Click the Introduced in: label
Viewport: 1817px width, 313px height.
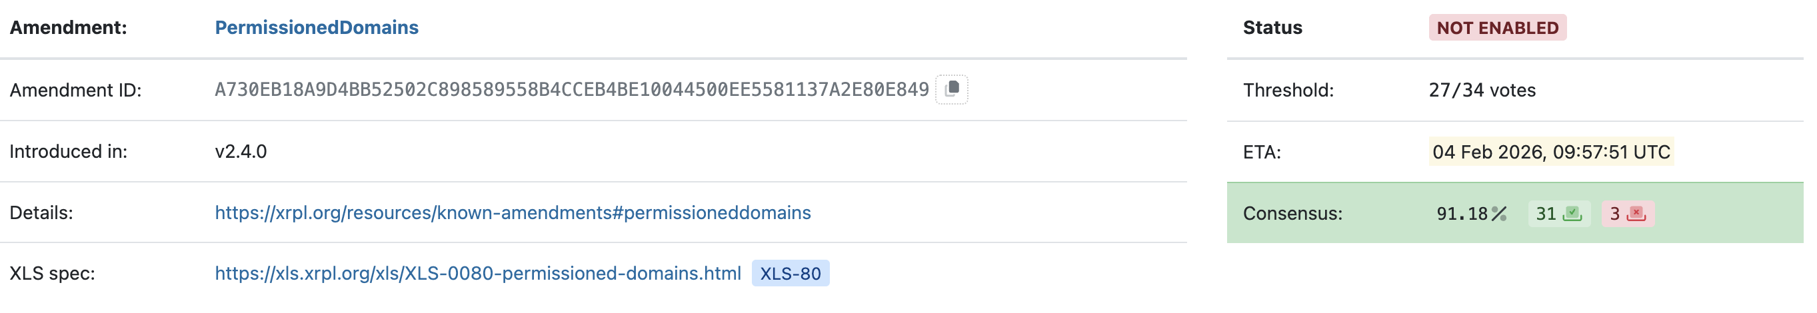pyautogui.click(x=69, y=152)
